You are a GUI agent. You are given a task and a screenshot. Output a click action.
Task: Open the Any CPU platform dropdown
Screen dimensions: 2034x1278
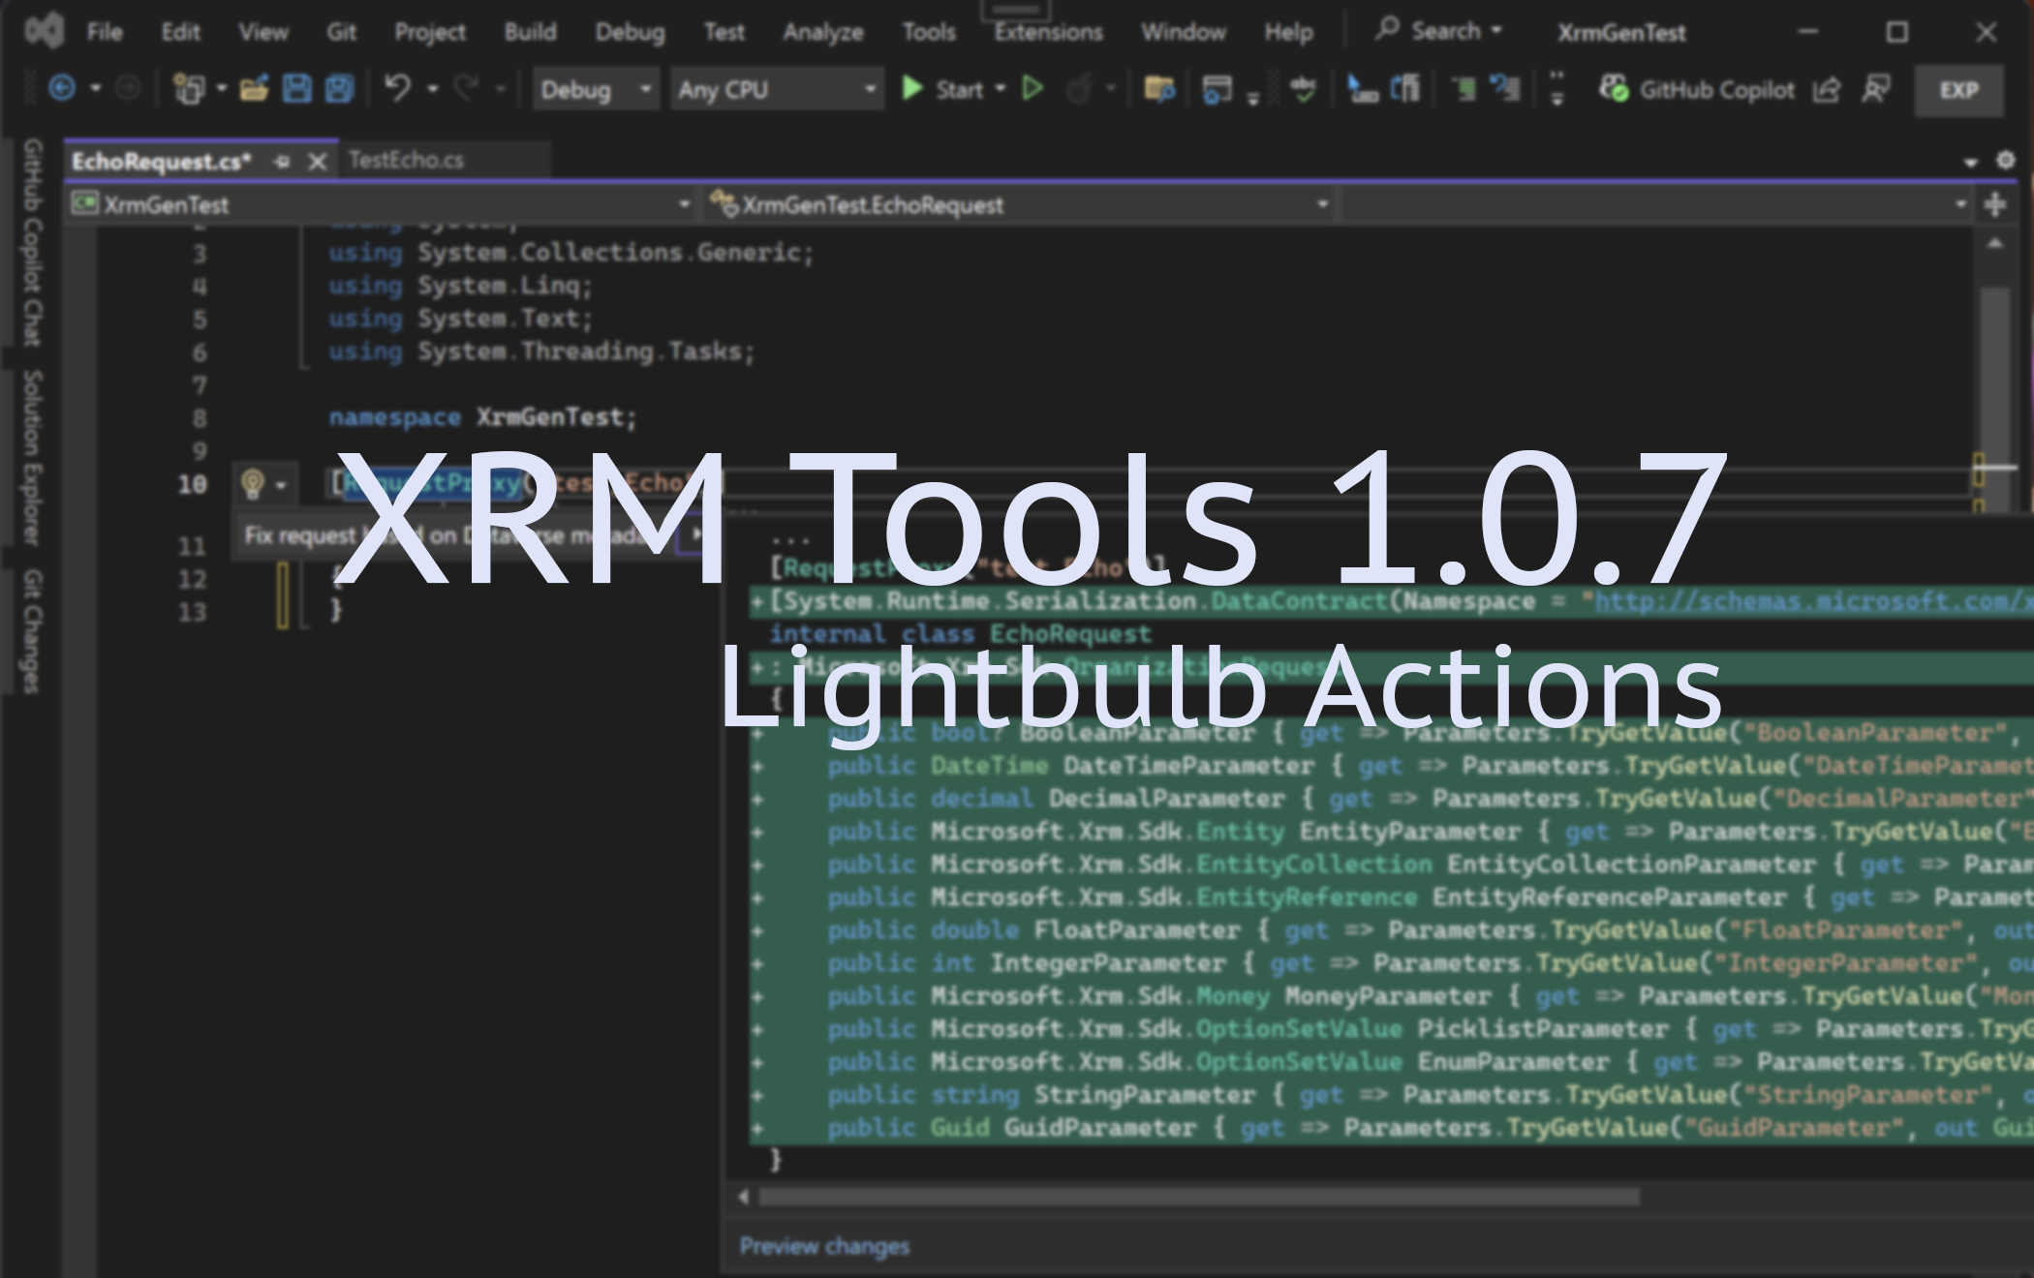click(x=778, y=90)
